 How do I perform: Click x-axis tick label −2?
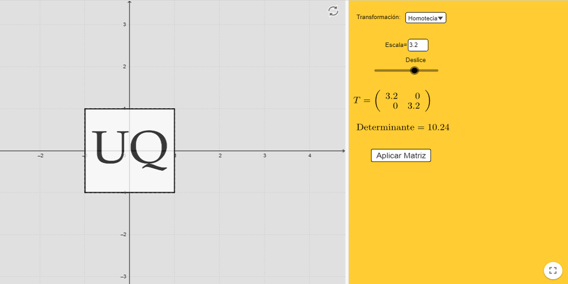(41, 156)
